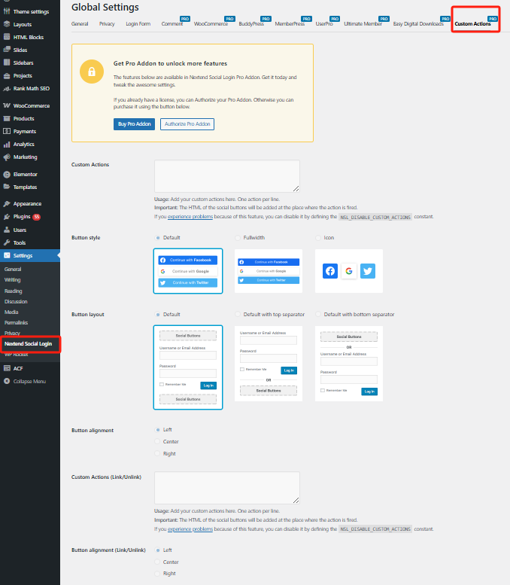510x585 pixels.
Task: Click the Marketing megaphone icon
Action: [x=7, y=157]
